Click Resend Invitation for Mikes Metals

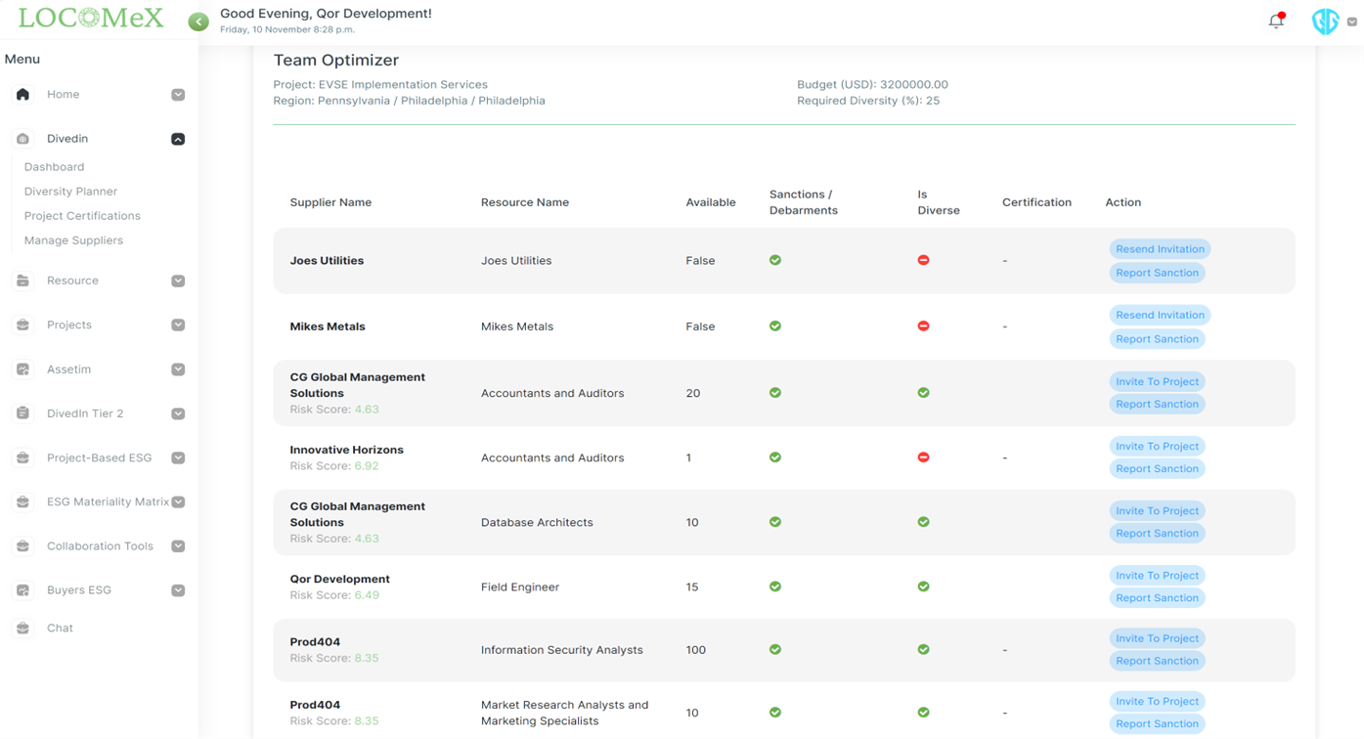[x=1160, y=315]
